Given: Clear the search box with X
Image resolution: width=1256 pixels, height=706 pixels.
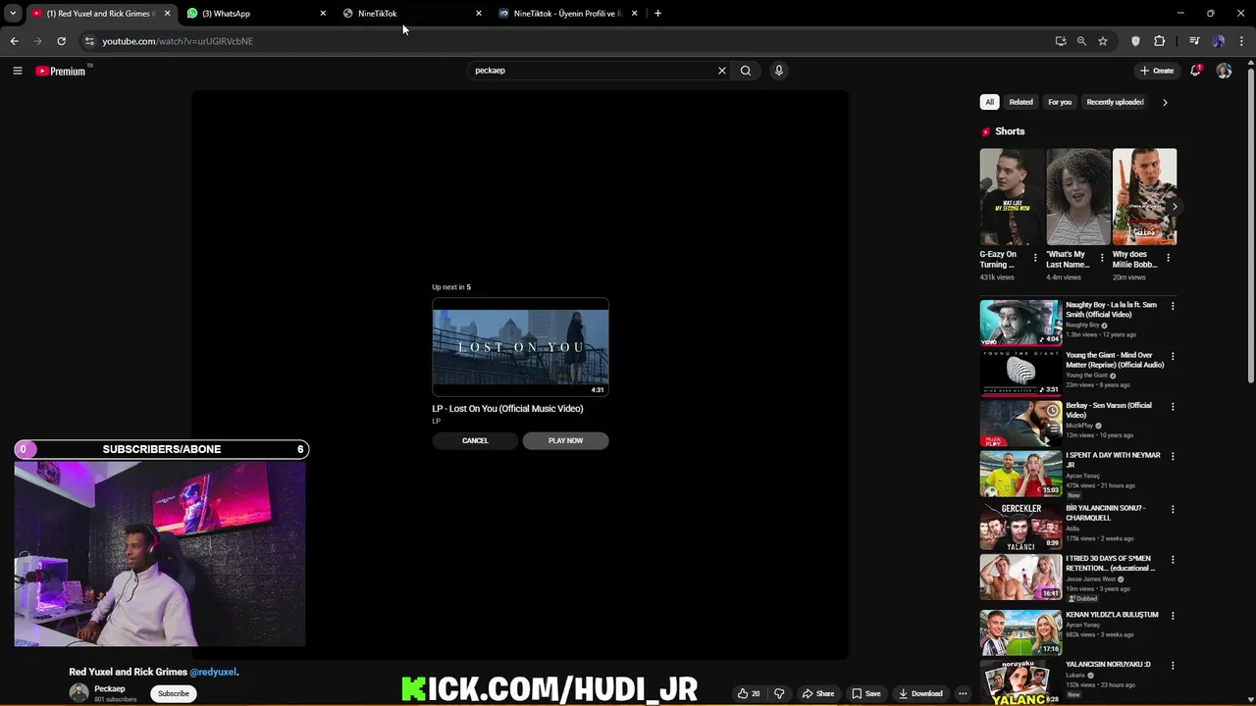Looking at the screenshot, I should pos(722,71).
